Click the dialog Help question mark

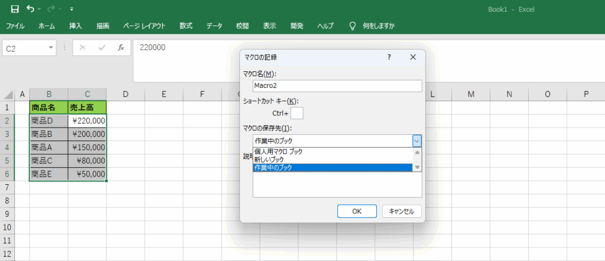(389, 57)
